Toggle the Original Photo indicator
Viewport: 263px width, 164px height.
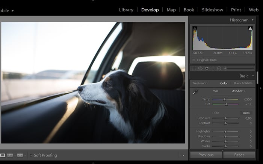194,60
